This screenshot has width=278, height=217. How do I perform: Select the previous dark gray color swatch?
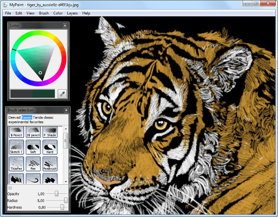tap(21, 94)
